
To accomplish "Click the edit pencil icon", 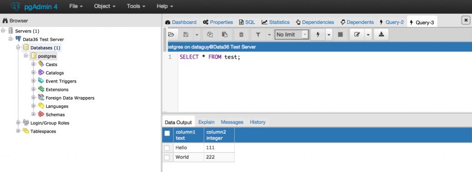I will (357, 34).
